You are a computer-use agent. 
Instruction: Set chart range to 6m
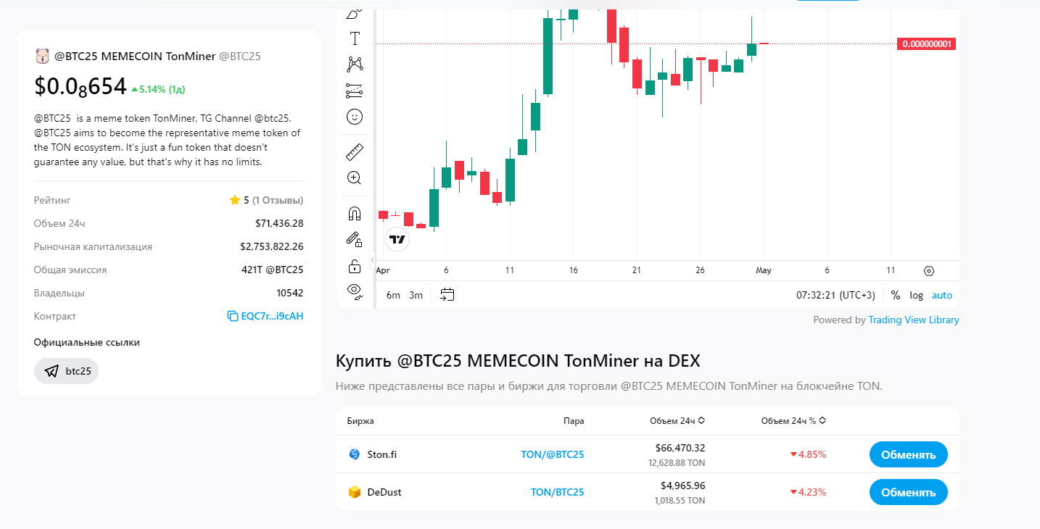click(393, 295)
